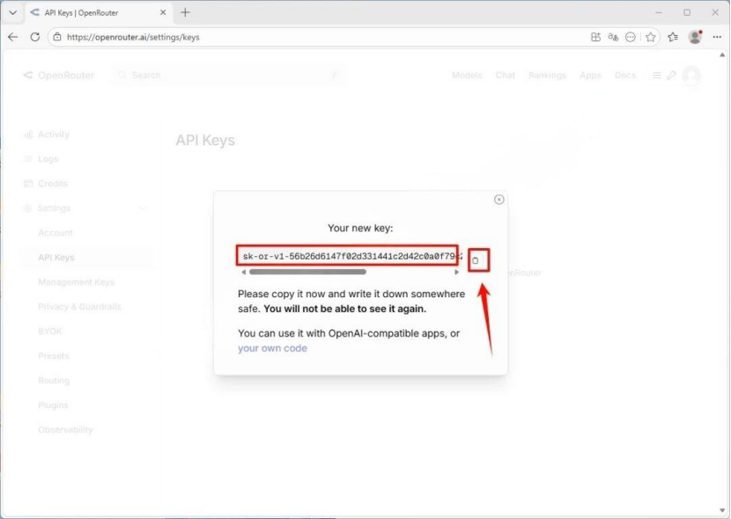731x519 pixels.
Task: Click the page scrollbar up arrow
Action: 722,55
